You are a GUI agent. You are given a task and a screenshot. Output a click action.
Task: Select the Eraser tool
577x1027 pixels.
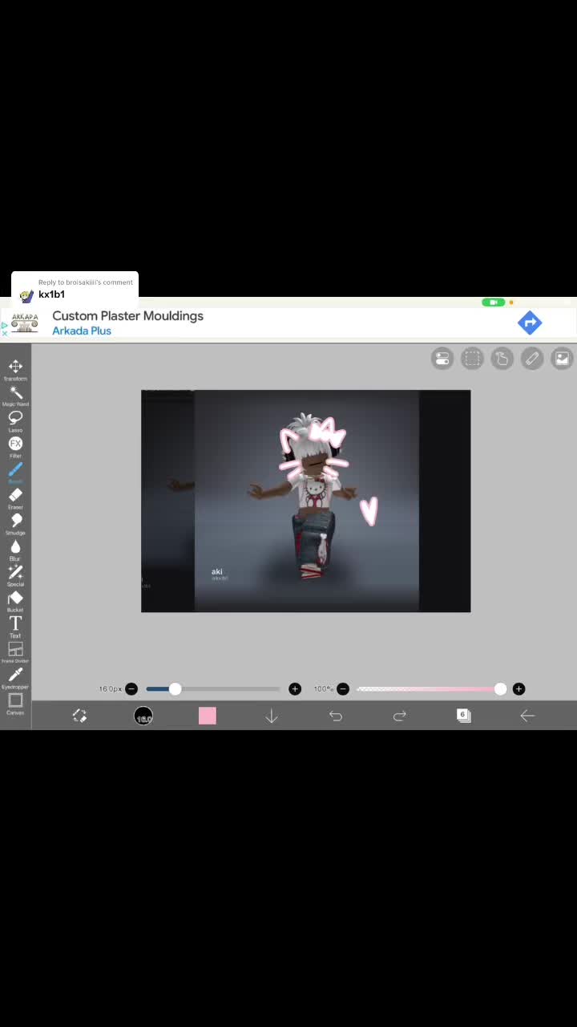[x=15, y=498]
